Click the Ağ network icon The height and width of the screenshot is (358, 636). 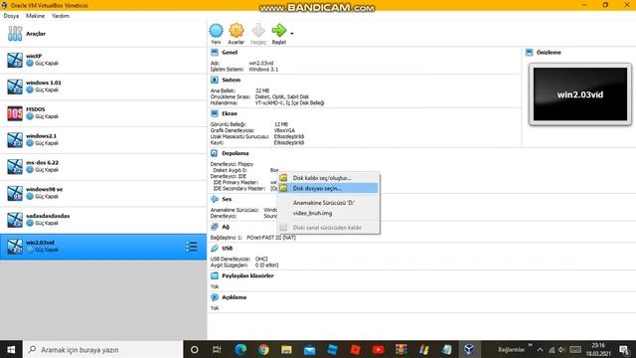click(215, 227)
